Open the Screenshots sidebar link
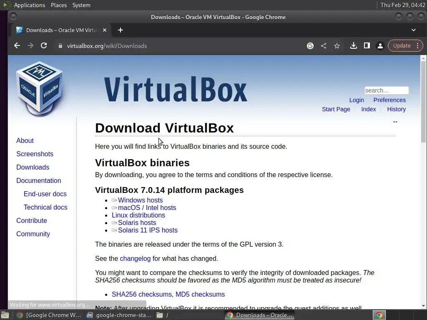Viewport: 427px width, 320px height. (35, 154)
